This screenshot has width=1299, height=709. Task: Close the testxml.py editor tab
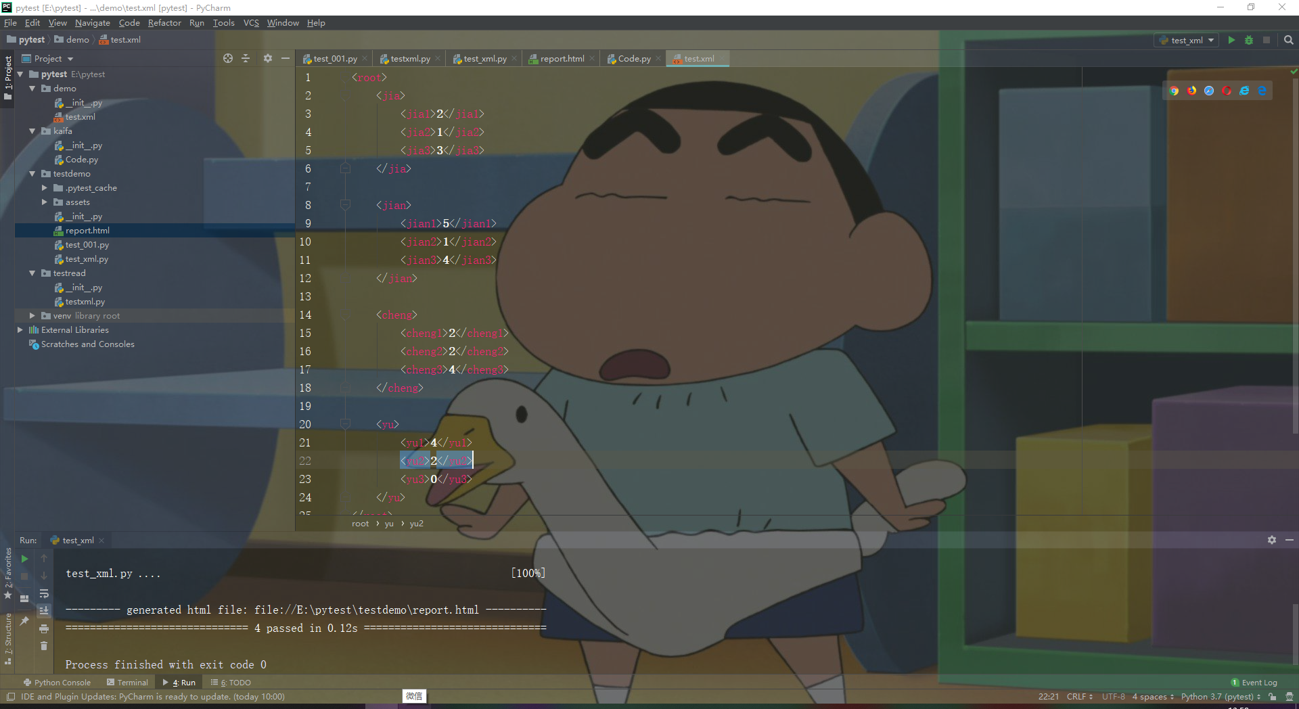point(438,59)
